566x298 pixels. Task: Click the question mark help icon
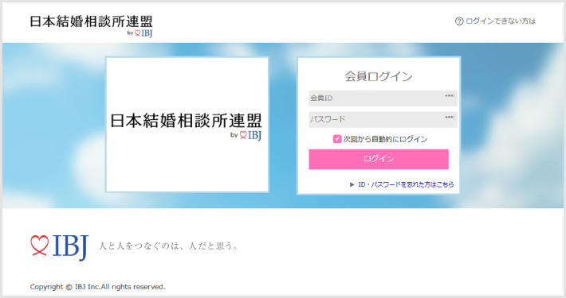click(459, 21)
